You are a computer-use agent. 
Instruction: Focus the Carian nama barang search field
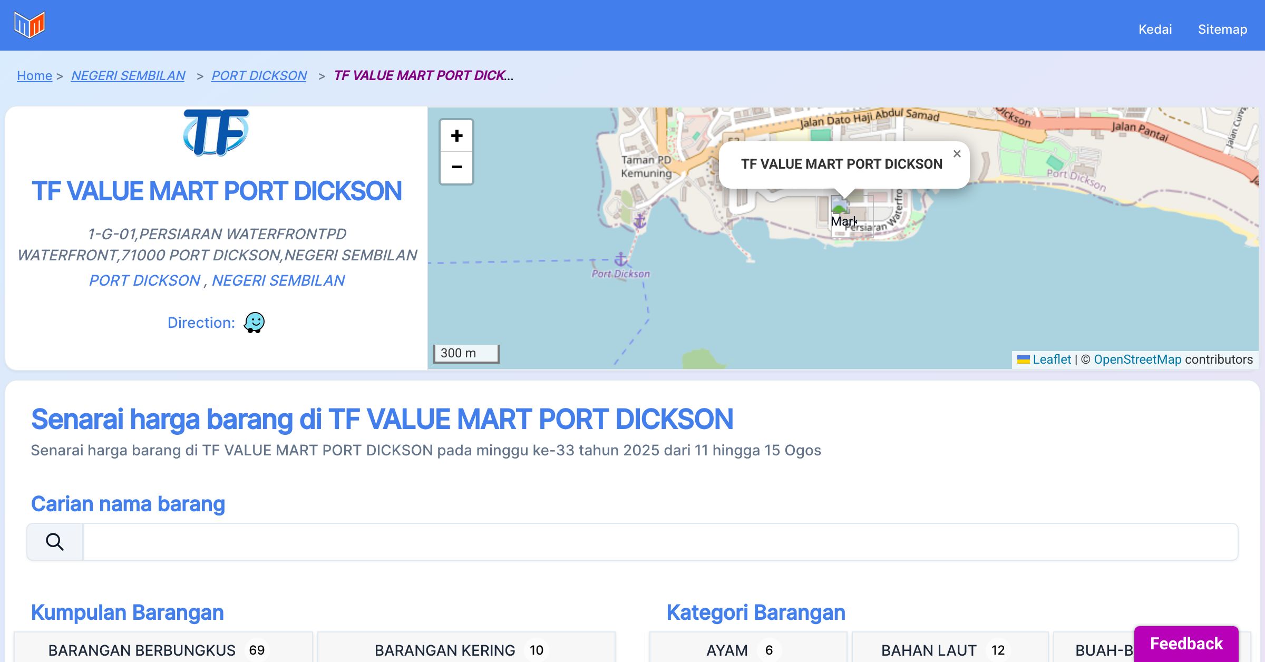click(x=660, y=542)
